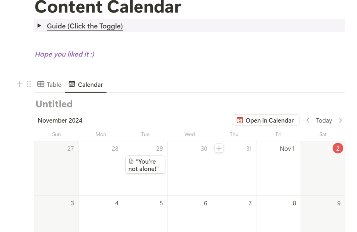The image size is (357, 232).
Task: Click the red calendar icon in Open in Calendar
Action: point(239,120)
